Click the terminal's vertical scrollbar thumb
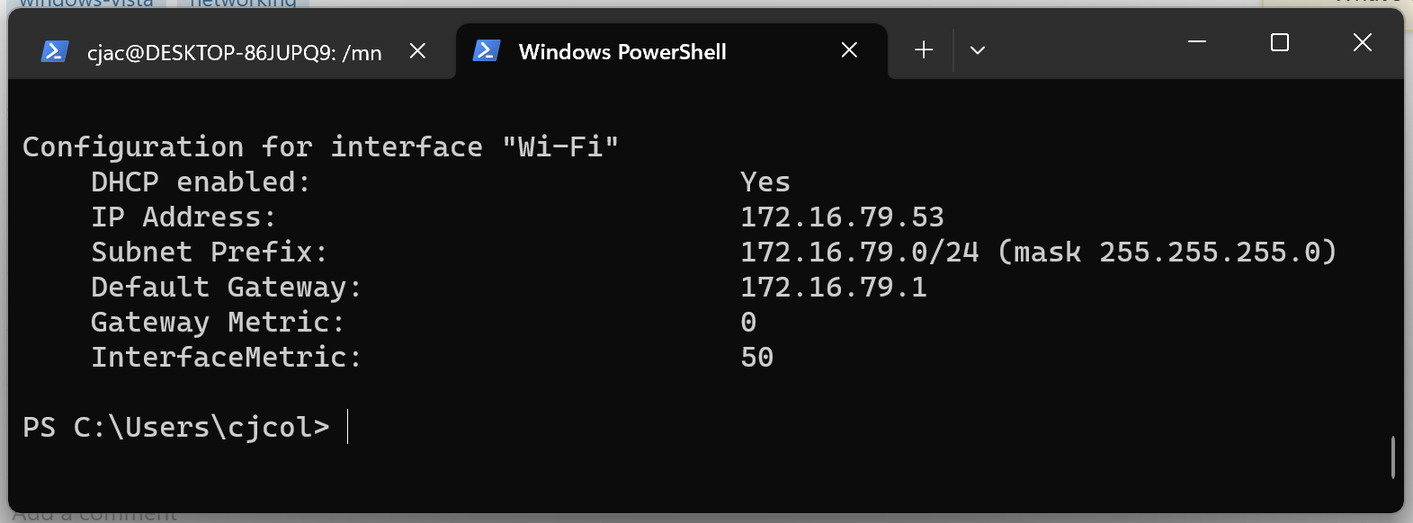This screenshot has width=1413, height=523. coord(1392,457)
